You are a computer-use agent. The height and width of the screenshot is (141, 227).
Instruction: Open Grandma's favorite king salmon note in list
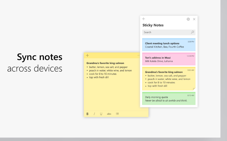[169, 78]
